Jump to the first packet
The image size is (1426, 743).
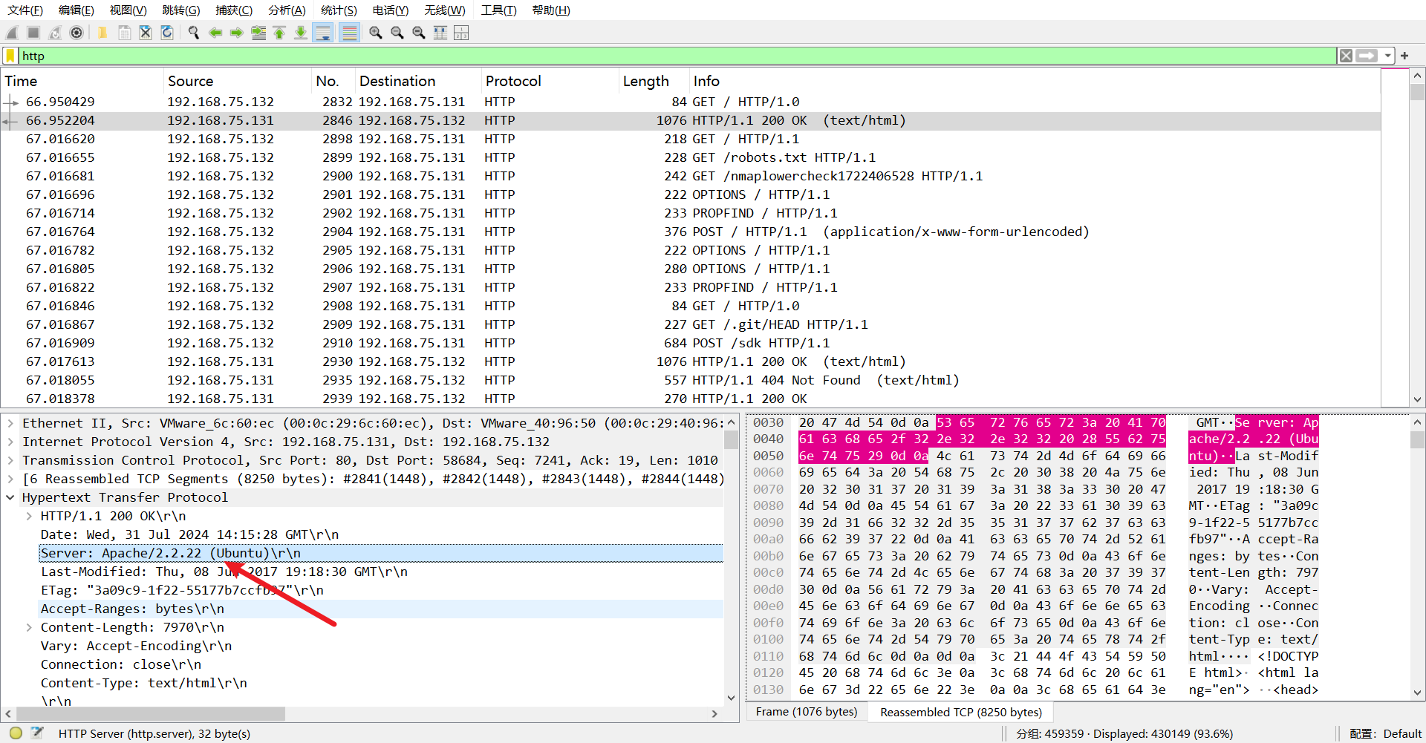click(279, 33)
